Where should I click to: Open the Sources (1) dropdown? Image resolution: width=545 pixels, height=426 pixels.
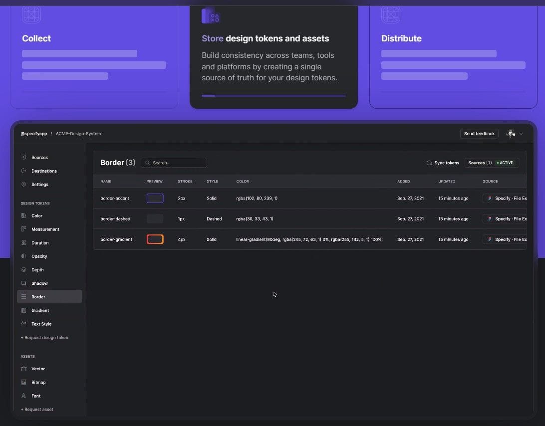479,163
